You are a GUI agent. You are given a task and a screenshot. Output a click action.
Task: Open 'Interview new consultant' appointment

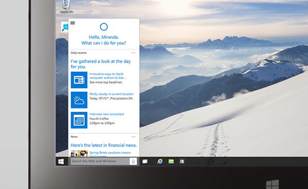click(x=107, y=114)
